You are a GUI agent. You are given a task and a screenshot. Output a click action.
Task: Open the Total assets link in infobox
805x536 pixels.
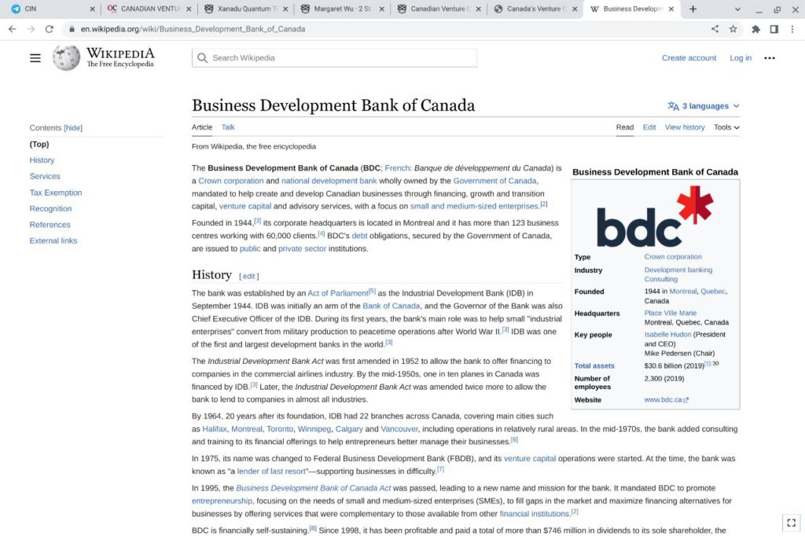pyautogui.click(x=594, y=366)
